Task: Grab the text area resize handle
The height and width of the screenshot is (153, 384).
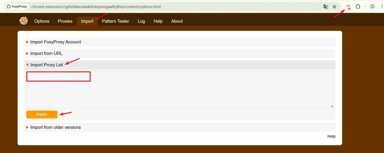Action: 332,106
